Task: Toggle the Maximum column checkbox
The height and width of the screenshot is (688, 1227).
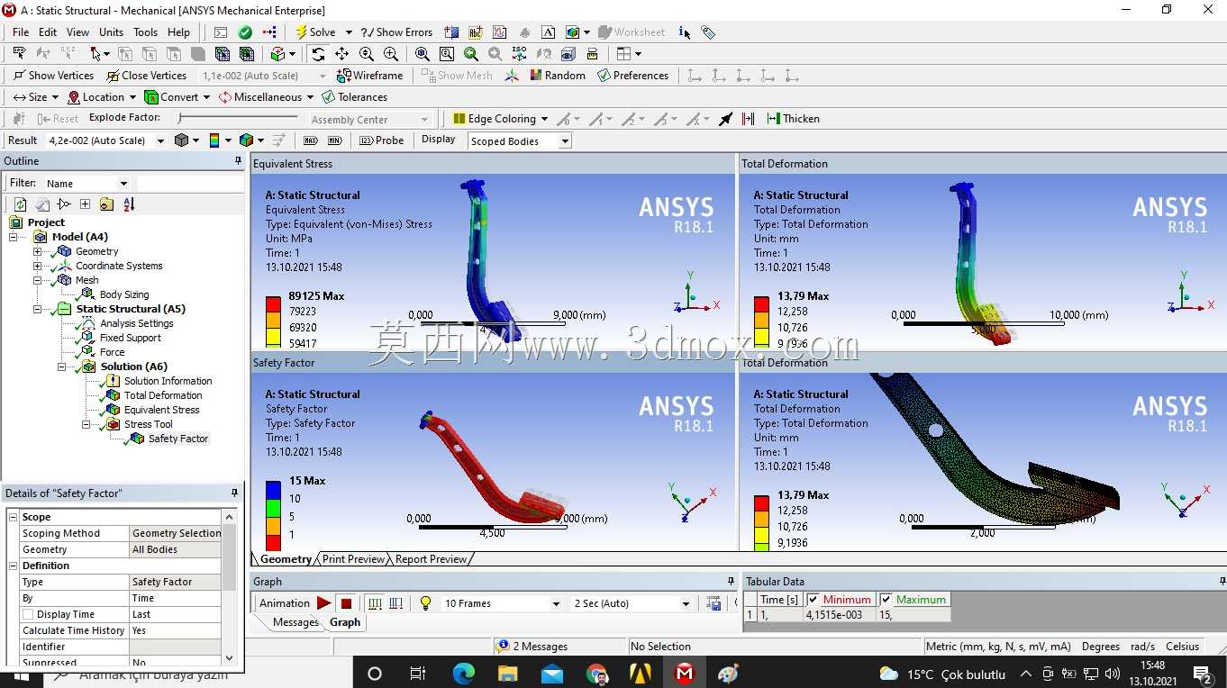Action: pyautogui.click(x=886, y=600)
